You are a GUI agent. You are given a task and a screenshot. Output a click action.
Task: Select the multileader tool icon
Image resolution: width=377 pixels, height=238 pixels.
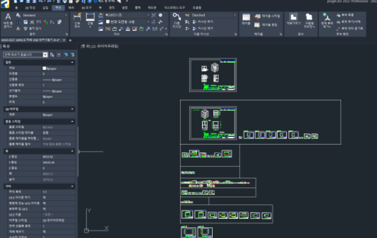[x=176, y=20]
